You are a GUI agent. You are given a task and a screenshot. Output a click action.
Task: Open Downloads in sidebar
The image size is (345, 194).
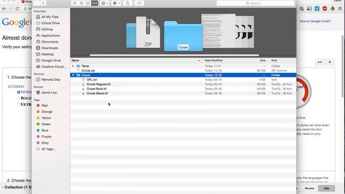pos(50,48)
